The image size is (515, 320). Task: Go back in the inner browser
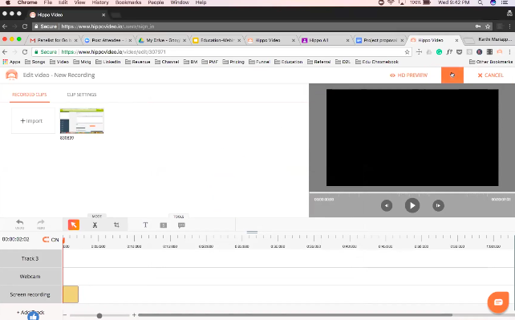point(5,52)
